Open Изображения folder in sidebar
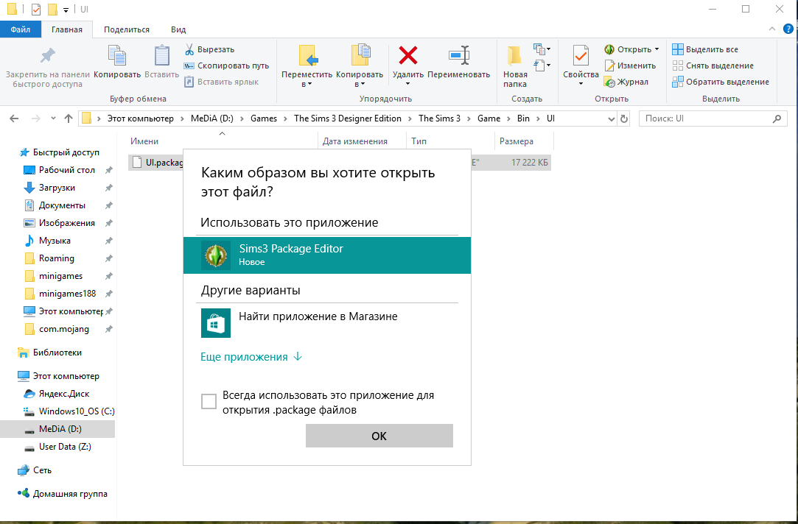 pos(59,223)
